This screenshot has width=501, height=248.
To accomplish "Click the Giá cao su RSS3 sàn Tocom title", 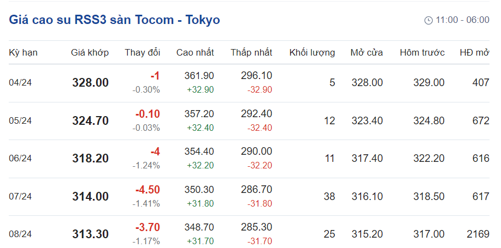I will (114, 20).
